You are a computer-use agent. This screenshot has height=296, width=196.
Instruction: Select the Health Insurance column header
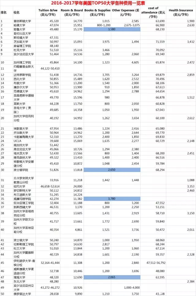pyautogui.click(x=181, y=13)
